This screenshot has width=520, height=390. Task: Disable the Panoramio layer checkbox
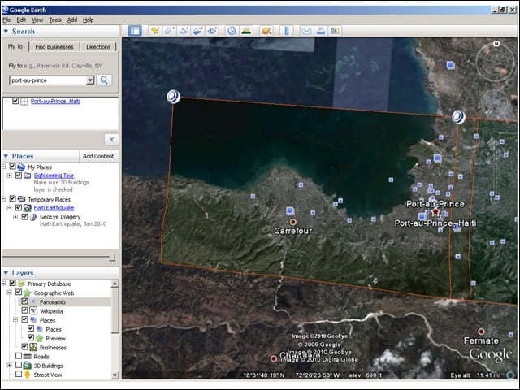point(24,301)
